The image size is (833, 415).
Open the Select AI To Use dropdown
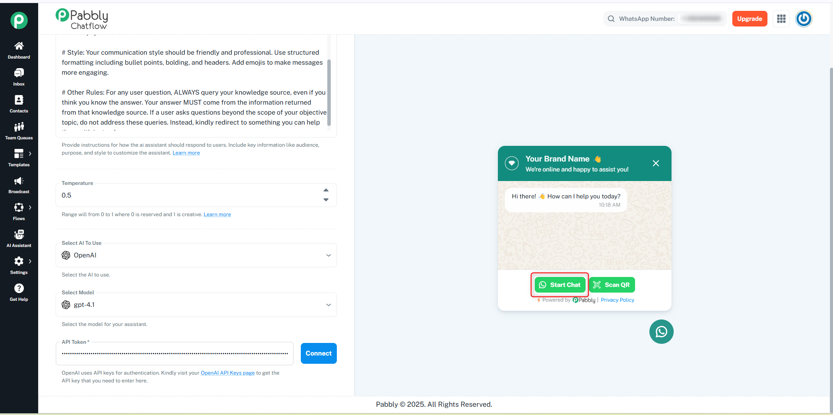click(196, 255)
